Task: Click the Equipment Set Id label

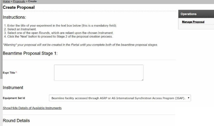Action: pos(14,98)
